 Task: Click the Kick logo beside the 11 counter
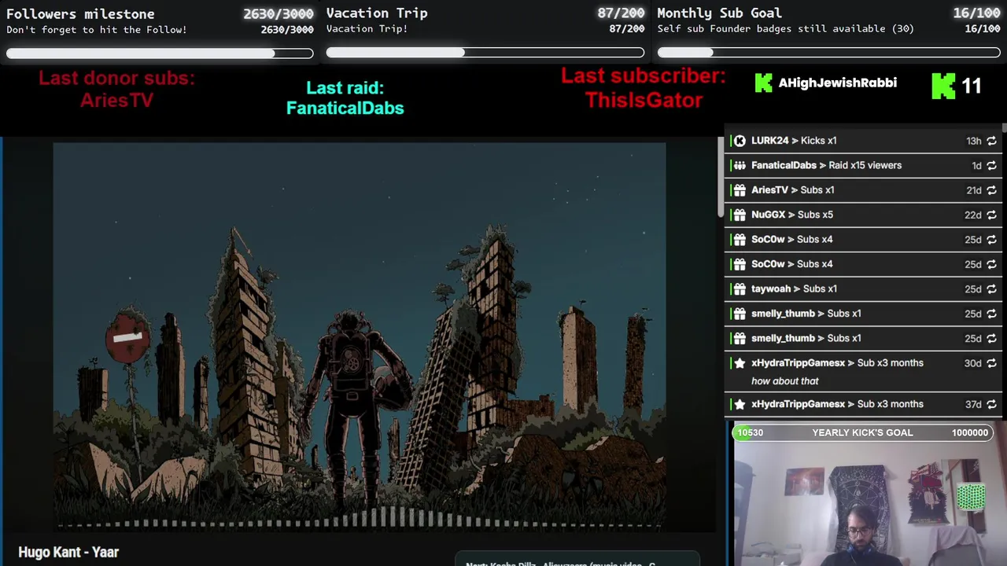tap(943, 86)
